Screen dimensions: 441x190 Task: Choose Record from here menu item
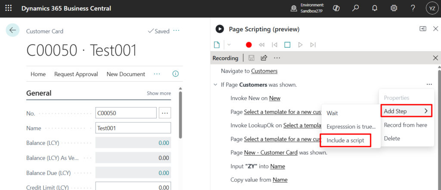click(x=405, y=125)
